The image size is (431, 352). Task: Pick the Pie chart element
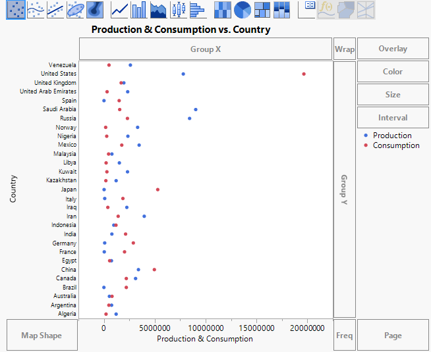coord(243,9)
